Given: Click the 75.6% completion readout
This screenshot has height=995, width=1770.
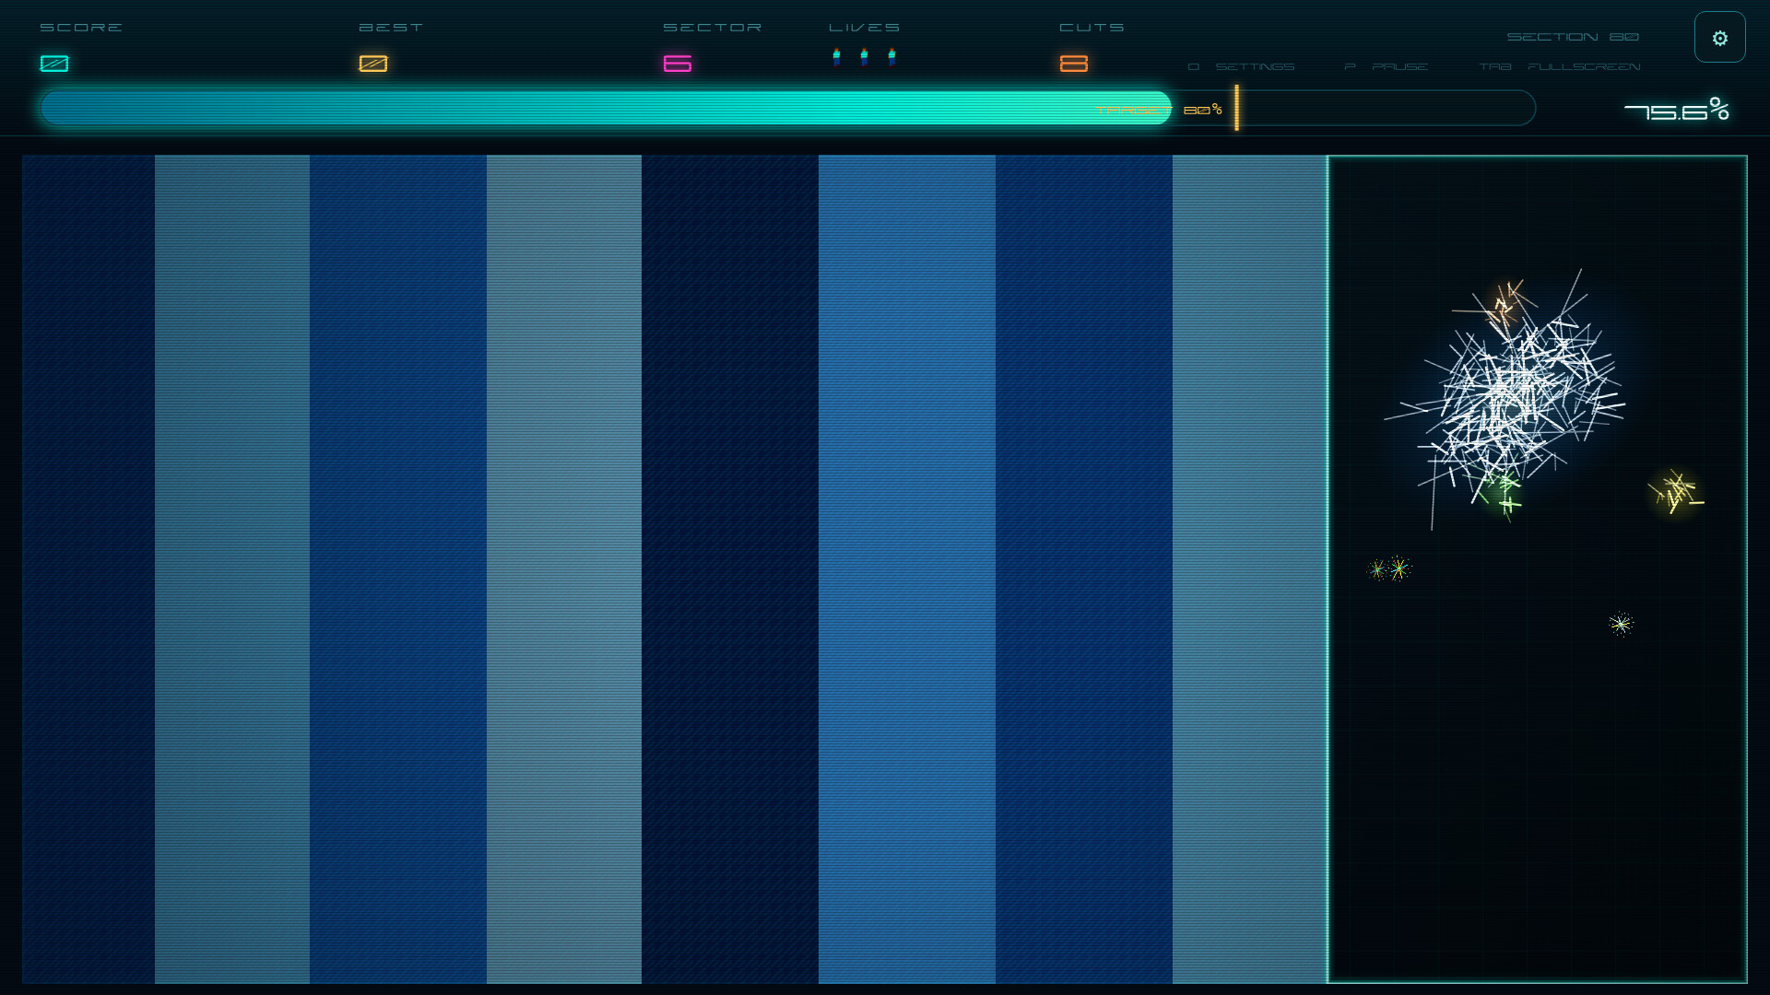Looking at the screenshot, I should click(1677, 110).
